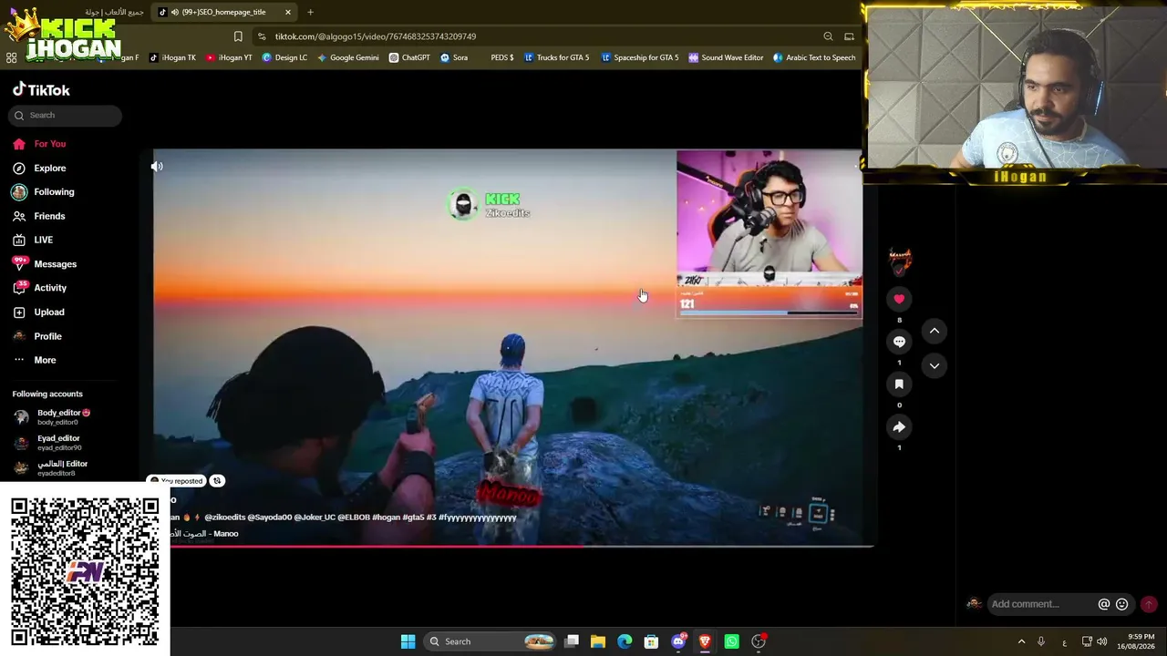Open WhatsApp from the taskbar
Viewport: 1167px width, 656px height.
click(731, 641)
